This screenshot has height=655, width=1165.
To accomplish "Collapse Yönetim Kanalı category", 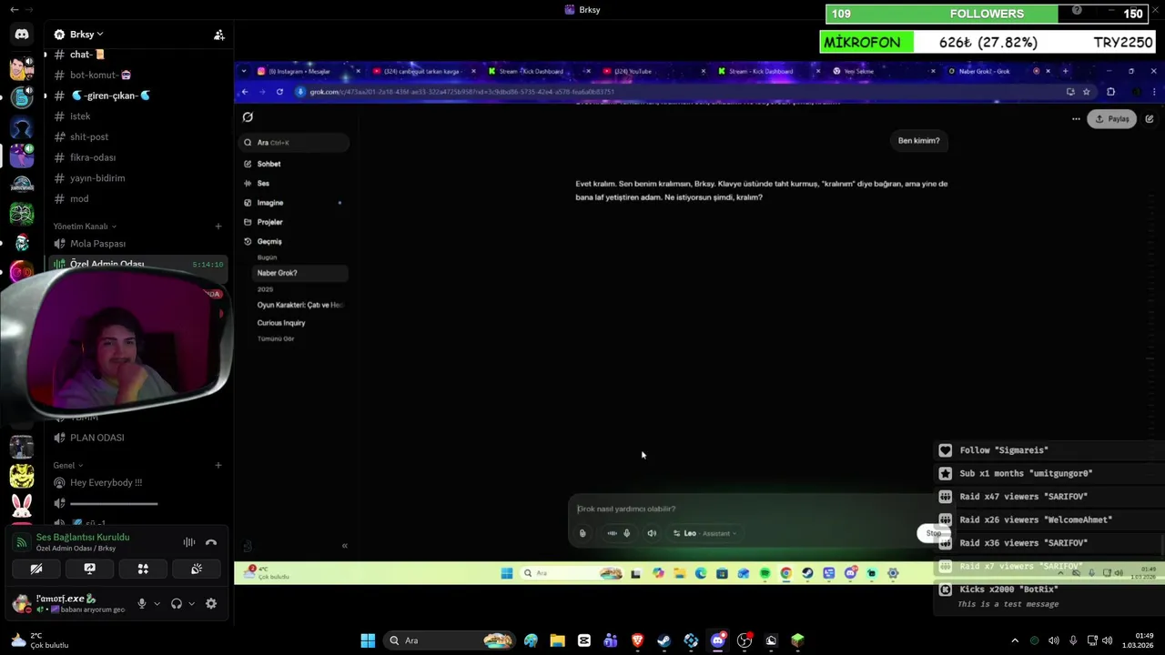I will pos(85,226).
